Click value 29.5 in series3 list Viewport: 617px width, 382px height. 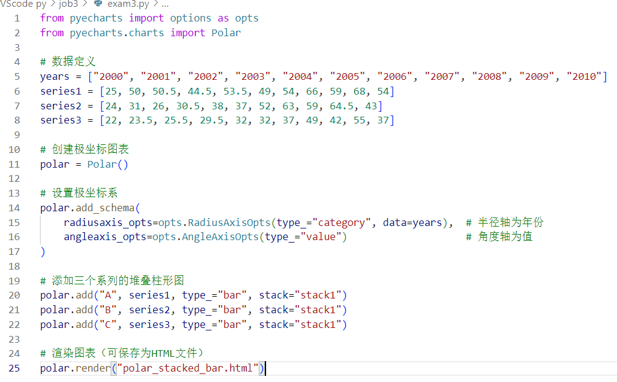coord(211,120)
